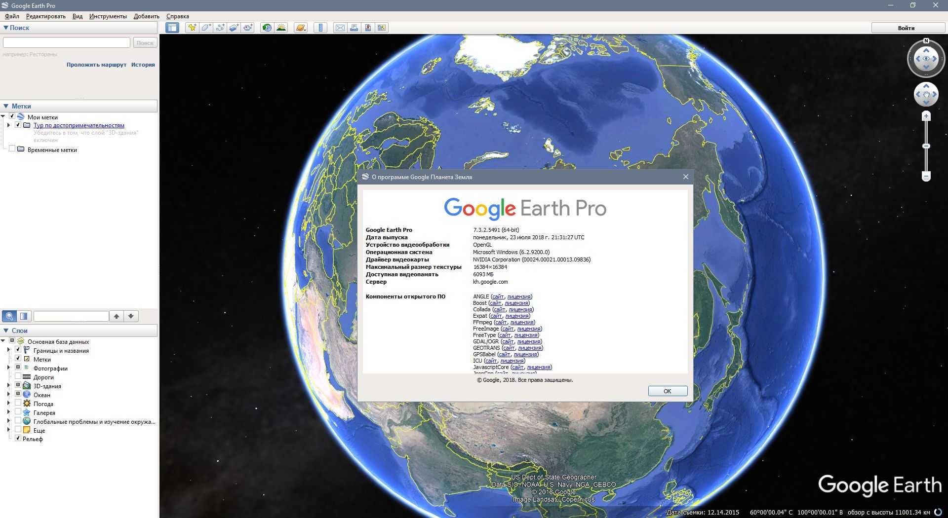
Task: Click in the search text field
Action: tap(67, 43)
